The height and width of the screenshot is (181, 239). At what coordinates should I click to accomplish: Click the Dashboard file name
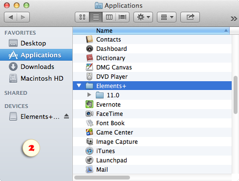tap(111, 49)
